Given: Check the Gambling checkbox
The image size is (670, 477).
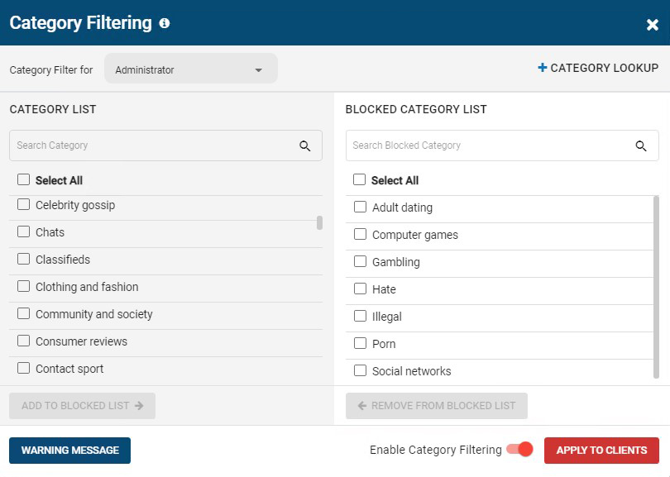Looking at the screenshot, I should [x=360, y=262].
